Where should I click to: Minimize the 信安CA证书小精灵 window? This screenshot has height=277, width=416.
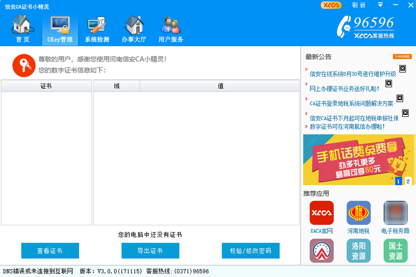coord(396,5)
